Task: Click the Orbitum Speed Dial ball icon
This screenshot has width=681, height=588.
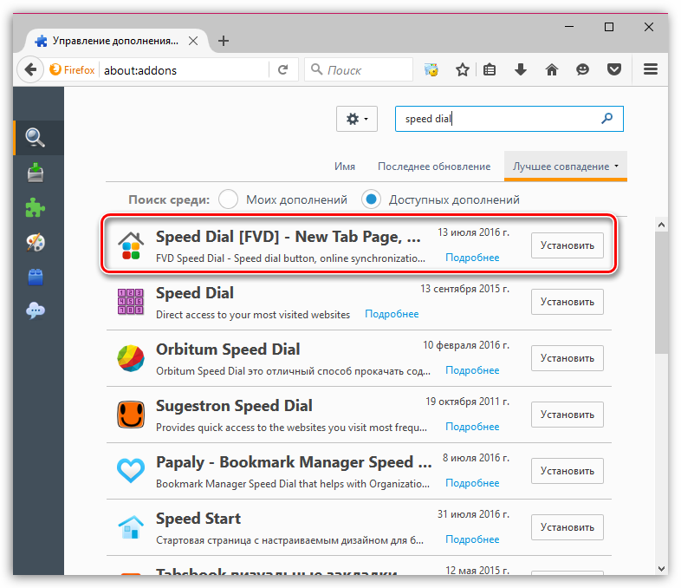Action: [x=131, y=358]
